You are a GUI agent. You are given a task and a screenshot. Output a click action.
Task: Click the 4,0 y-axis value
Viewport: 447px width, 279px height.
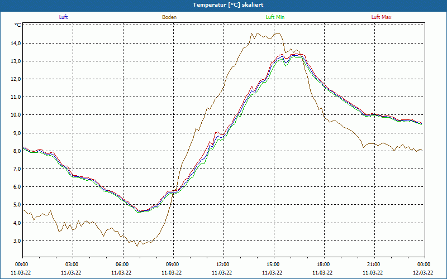[x=17, y=223]
